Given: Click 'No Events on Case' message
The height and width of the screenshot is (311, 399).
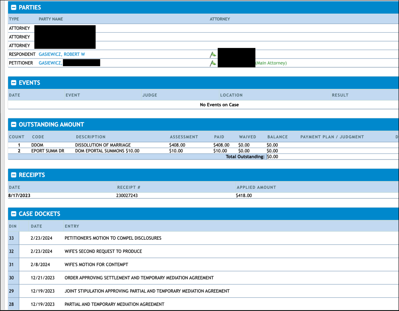Looking at the screenshot, I should click(x=219, y=105).
